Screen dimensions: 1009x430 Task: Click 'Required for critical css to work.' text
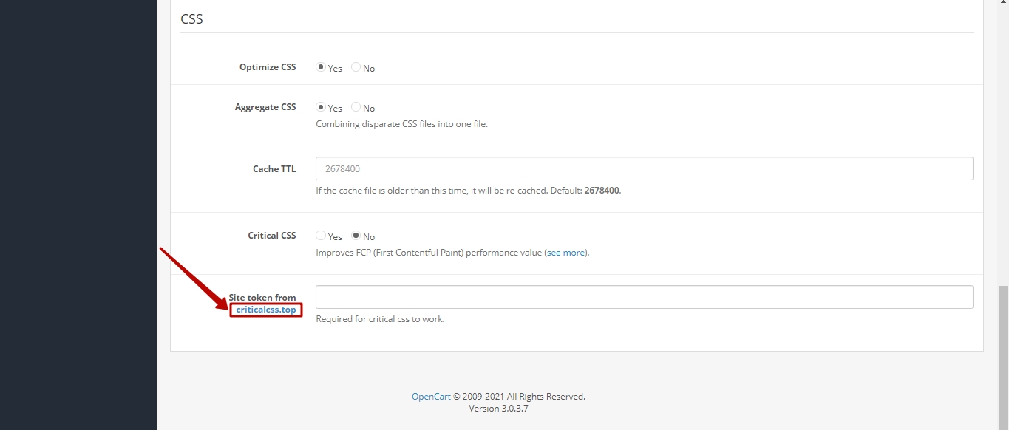[x=380, y=319]
